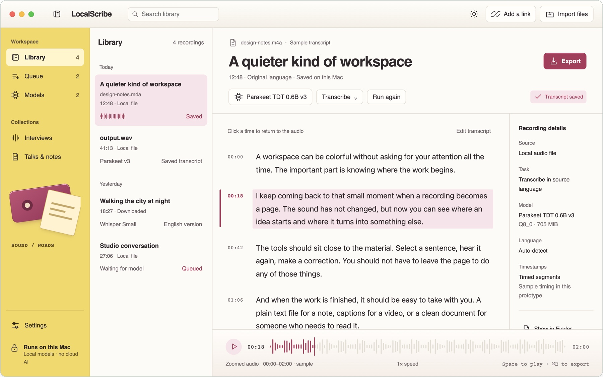This screenshot has width=603, height=377.
Task: Click the highlighted transcript paragraph
Action: click(x=373, y=209)
